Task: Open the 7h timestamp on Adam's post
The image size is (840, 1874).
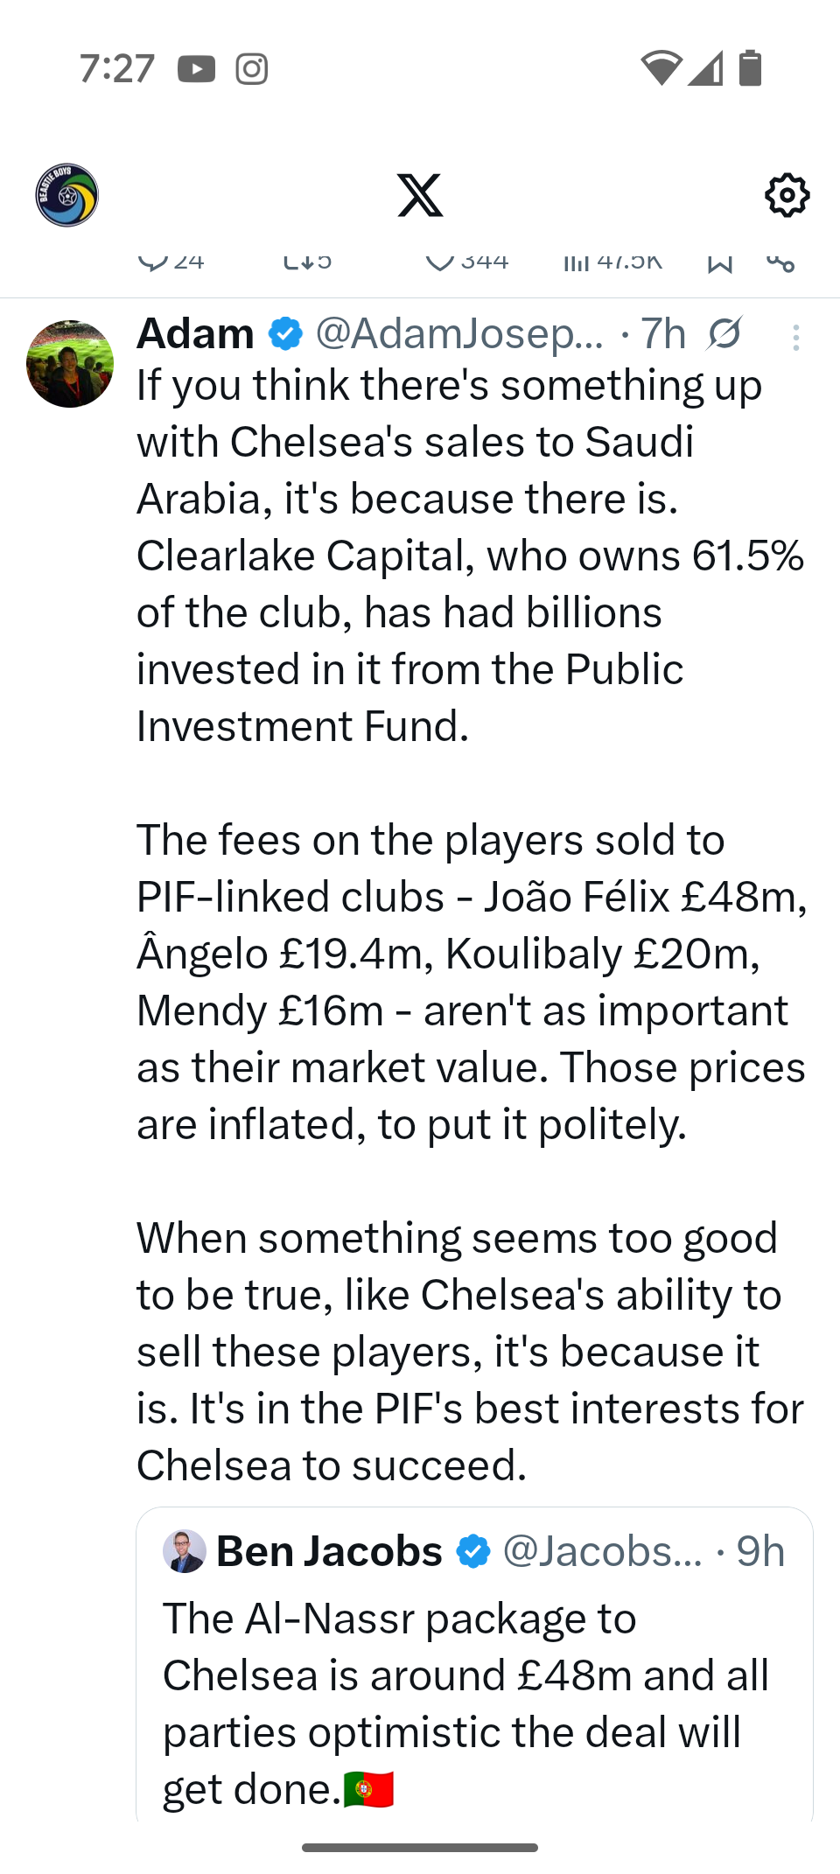Action: click(663, 333)
